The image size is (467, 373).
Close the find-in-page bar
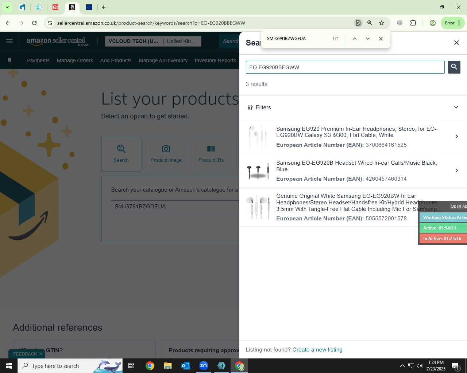(381, 39)
